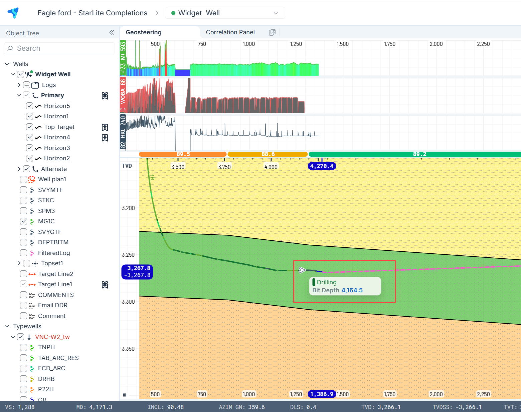Click the pin icon on Primary row
Image resolution: width=521 pixels, height=412 pixels.
[105, 96]
